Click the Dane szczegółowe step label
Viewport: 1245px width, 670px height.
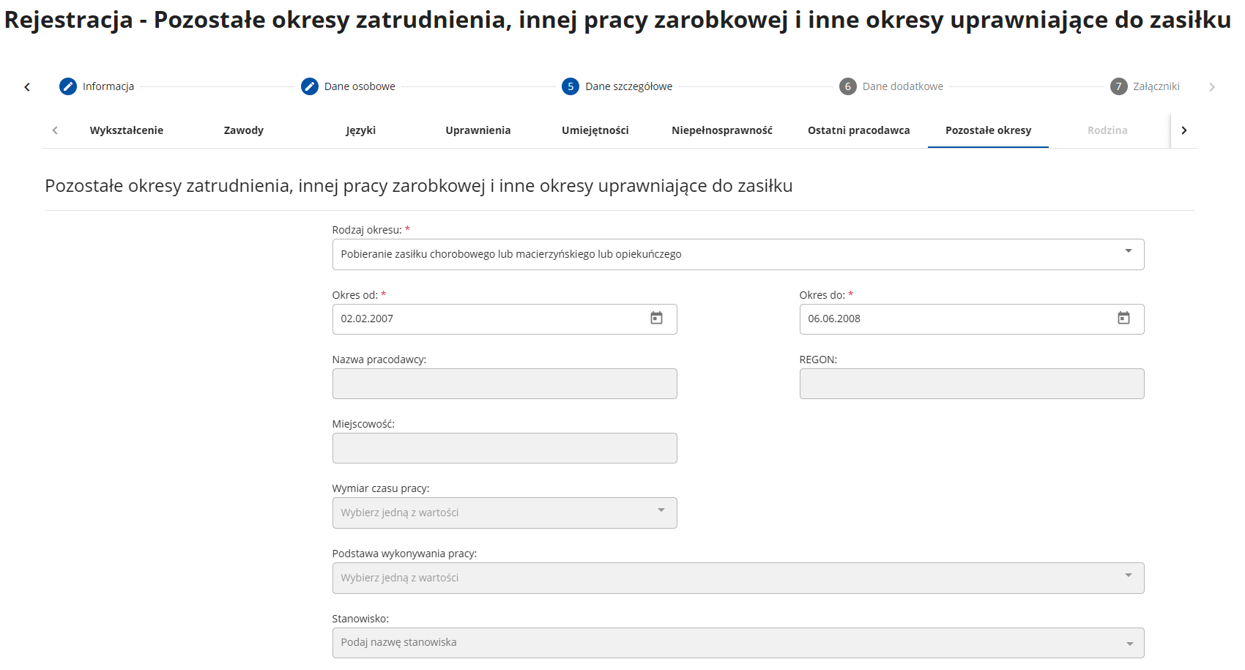[628, 86]
